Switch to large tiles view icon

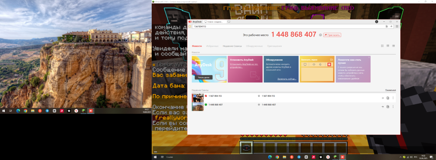[x=382, y=46]
